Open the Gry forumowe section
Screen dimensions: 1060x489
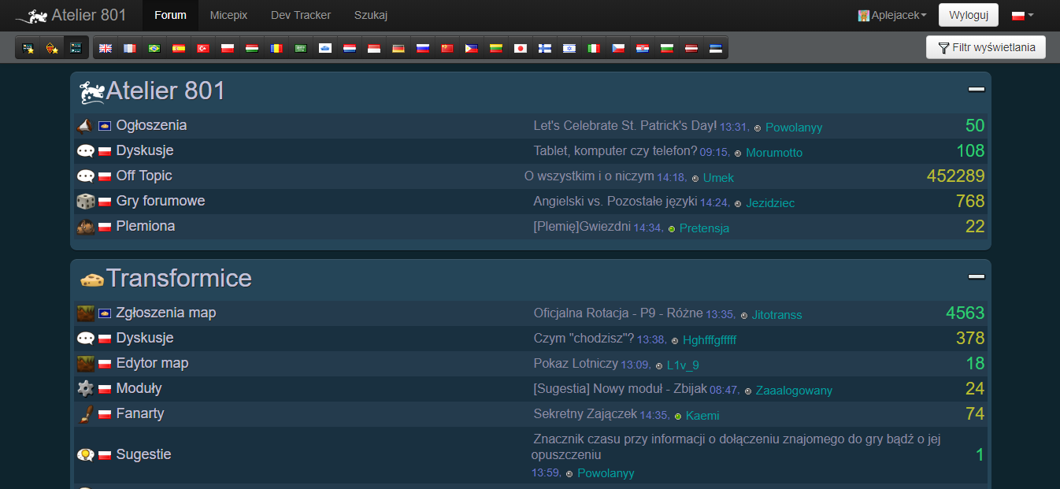[x=161, y=201]
